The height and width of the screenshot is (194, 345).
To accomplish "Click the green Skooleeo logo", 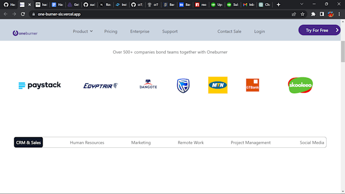I will pyautogui.click(x=300, y=85).
